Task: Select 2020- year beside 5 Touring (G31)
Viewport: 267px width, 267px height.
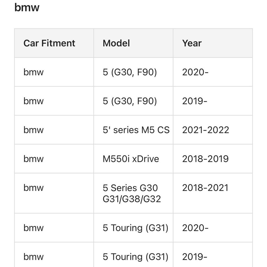Action: [x=195, y=228]
